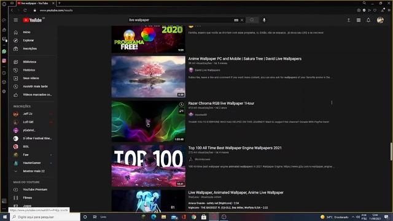Click title 'Live Wallpaper, Animated Wallpaper, Anime Live Wallpaper'
Viewport: 393px width, 221px height.
236,192
